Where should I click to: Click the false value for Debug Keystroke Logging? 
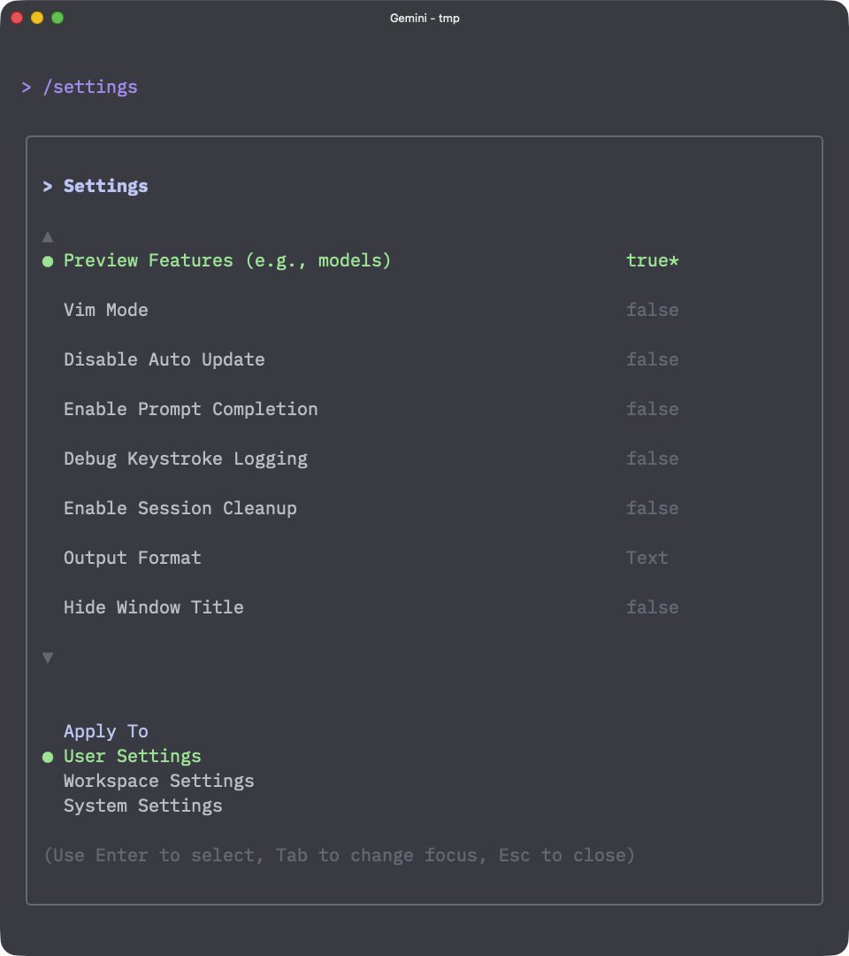point(653,459)
